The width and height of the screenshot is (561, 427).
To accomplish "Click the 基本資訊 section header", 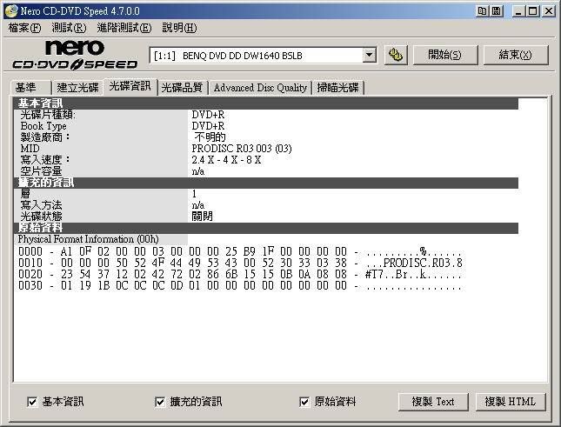I will (x=266, y=103).
